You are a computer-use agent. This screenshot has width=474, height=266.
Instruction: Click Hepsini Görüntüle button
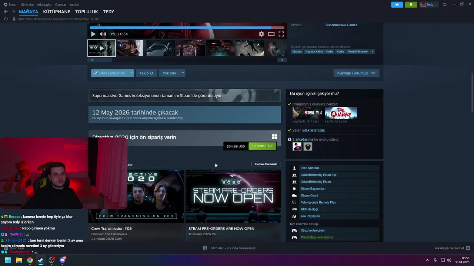[266, 164]
